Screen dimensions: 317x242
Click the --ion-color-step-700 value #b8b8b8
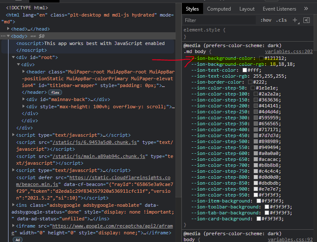pyautogui.click(x=268, y=166)
